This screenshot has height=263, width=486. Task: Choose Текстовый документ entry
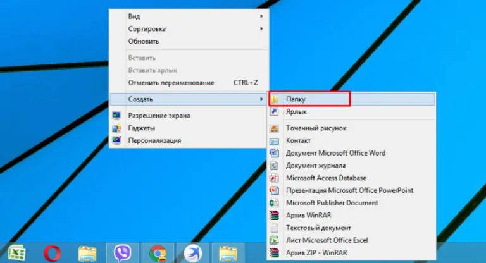tap(352, 228)
